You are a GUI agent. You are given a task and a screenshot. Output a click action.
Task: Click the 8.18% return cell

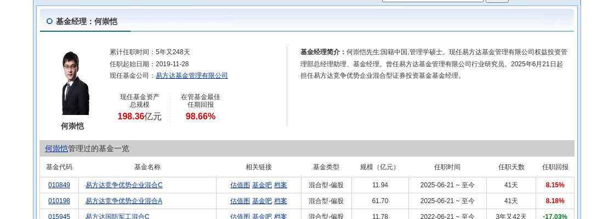click(x=555, y=201)
